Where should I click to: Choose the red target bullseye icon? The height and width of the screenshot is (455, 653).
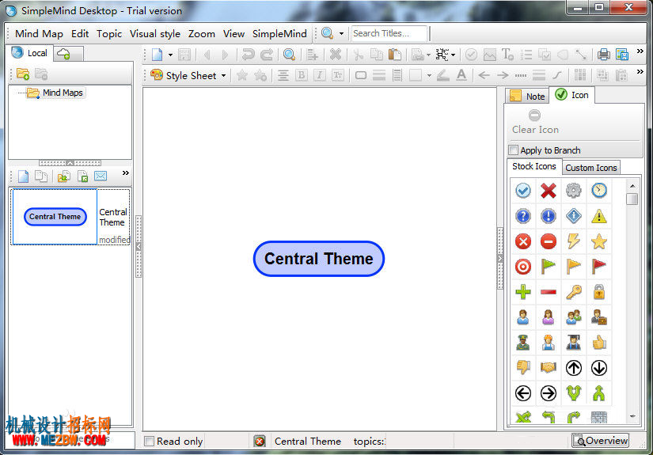(x=523, y=267)
